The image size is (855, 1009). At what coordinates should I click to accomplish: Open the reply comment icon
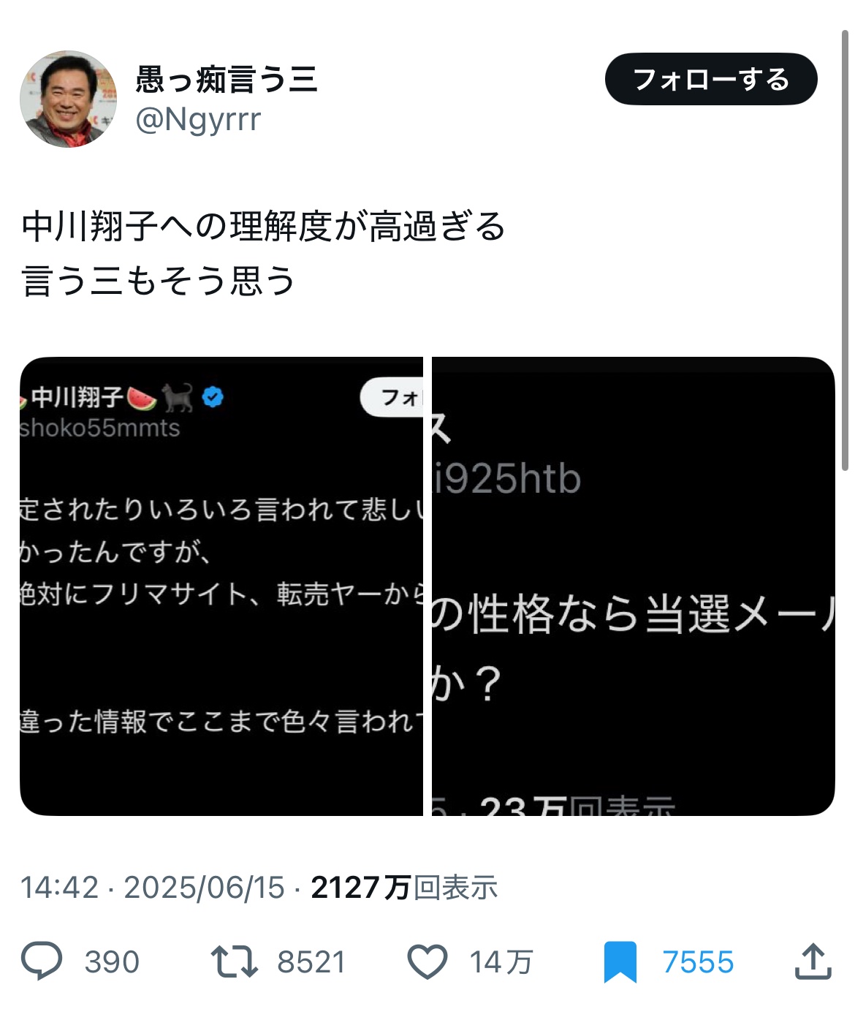[x=42, y=961]
